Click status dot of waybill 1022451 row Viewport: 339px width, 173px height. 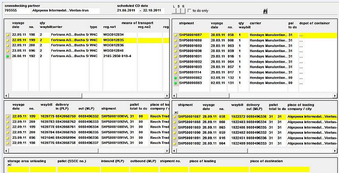coord(175,138)
